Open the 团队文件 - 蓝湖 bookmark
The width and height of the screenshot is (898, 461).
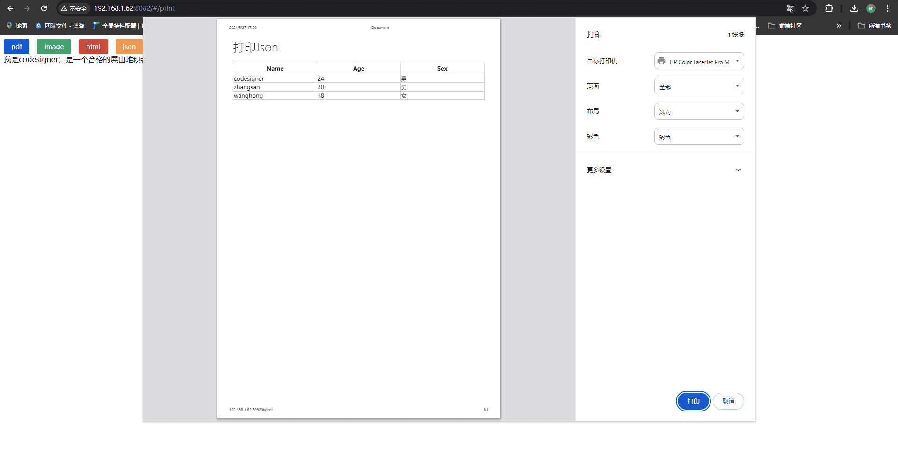60,26
